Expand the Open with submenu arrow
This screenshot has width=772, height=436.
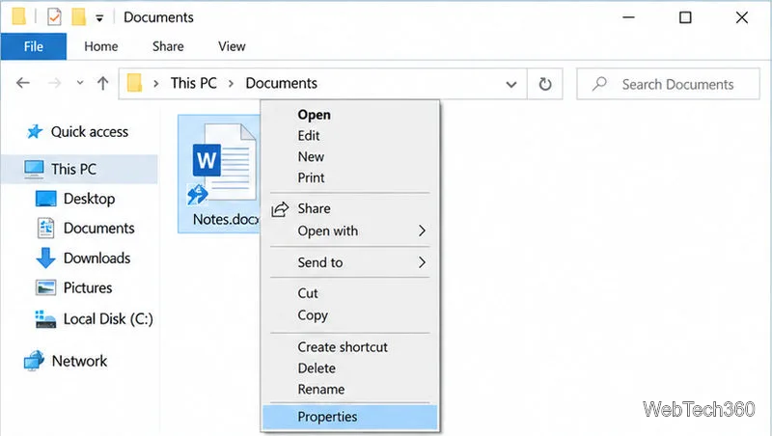(x=422, y=231)
